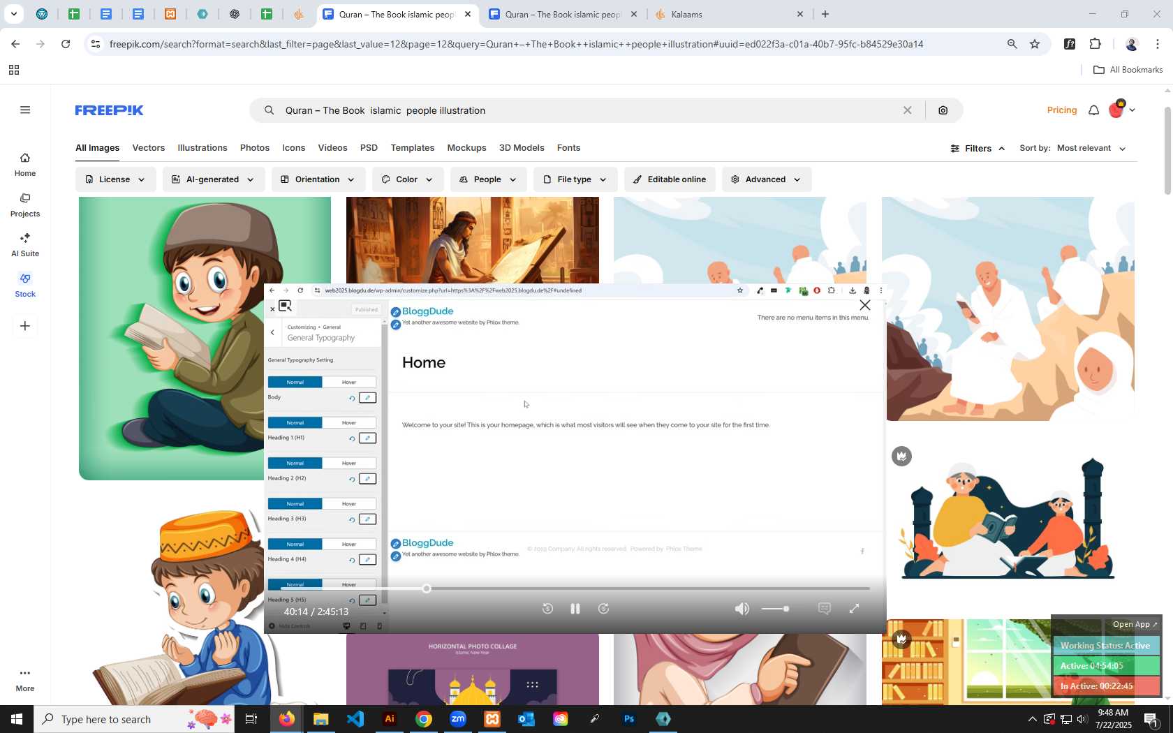1173x733 pixels.
Task: Select Normal state for Body typography
Action: 295,382
